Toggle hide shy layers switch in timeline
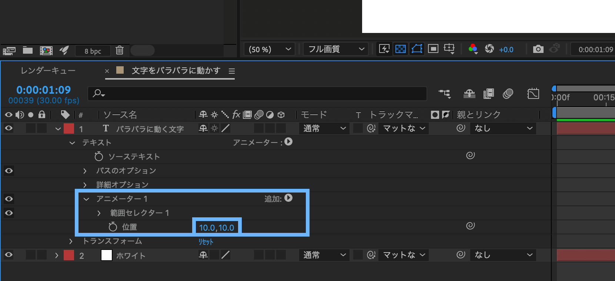615x281 pixels. tap(469, 94)
